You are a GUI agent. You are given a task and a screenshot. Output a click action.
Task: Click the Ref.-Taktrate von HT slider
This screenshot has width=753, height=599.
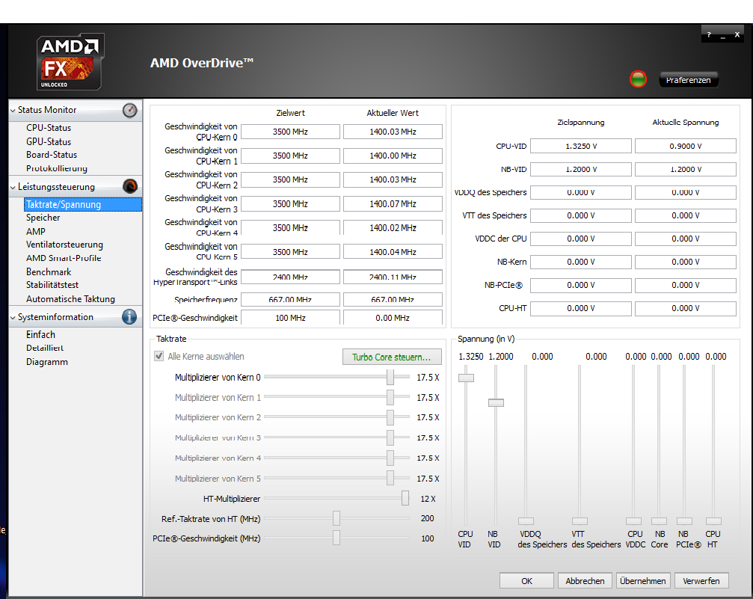tap(336, 518)
